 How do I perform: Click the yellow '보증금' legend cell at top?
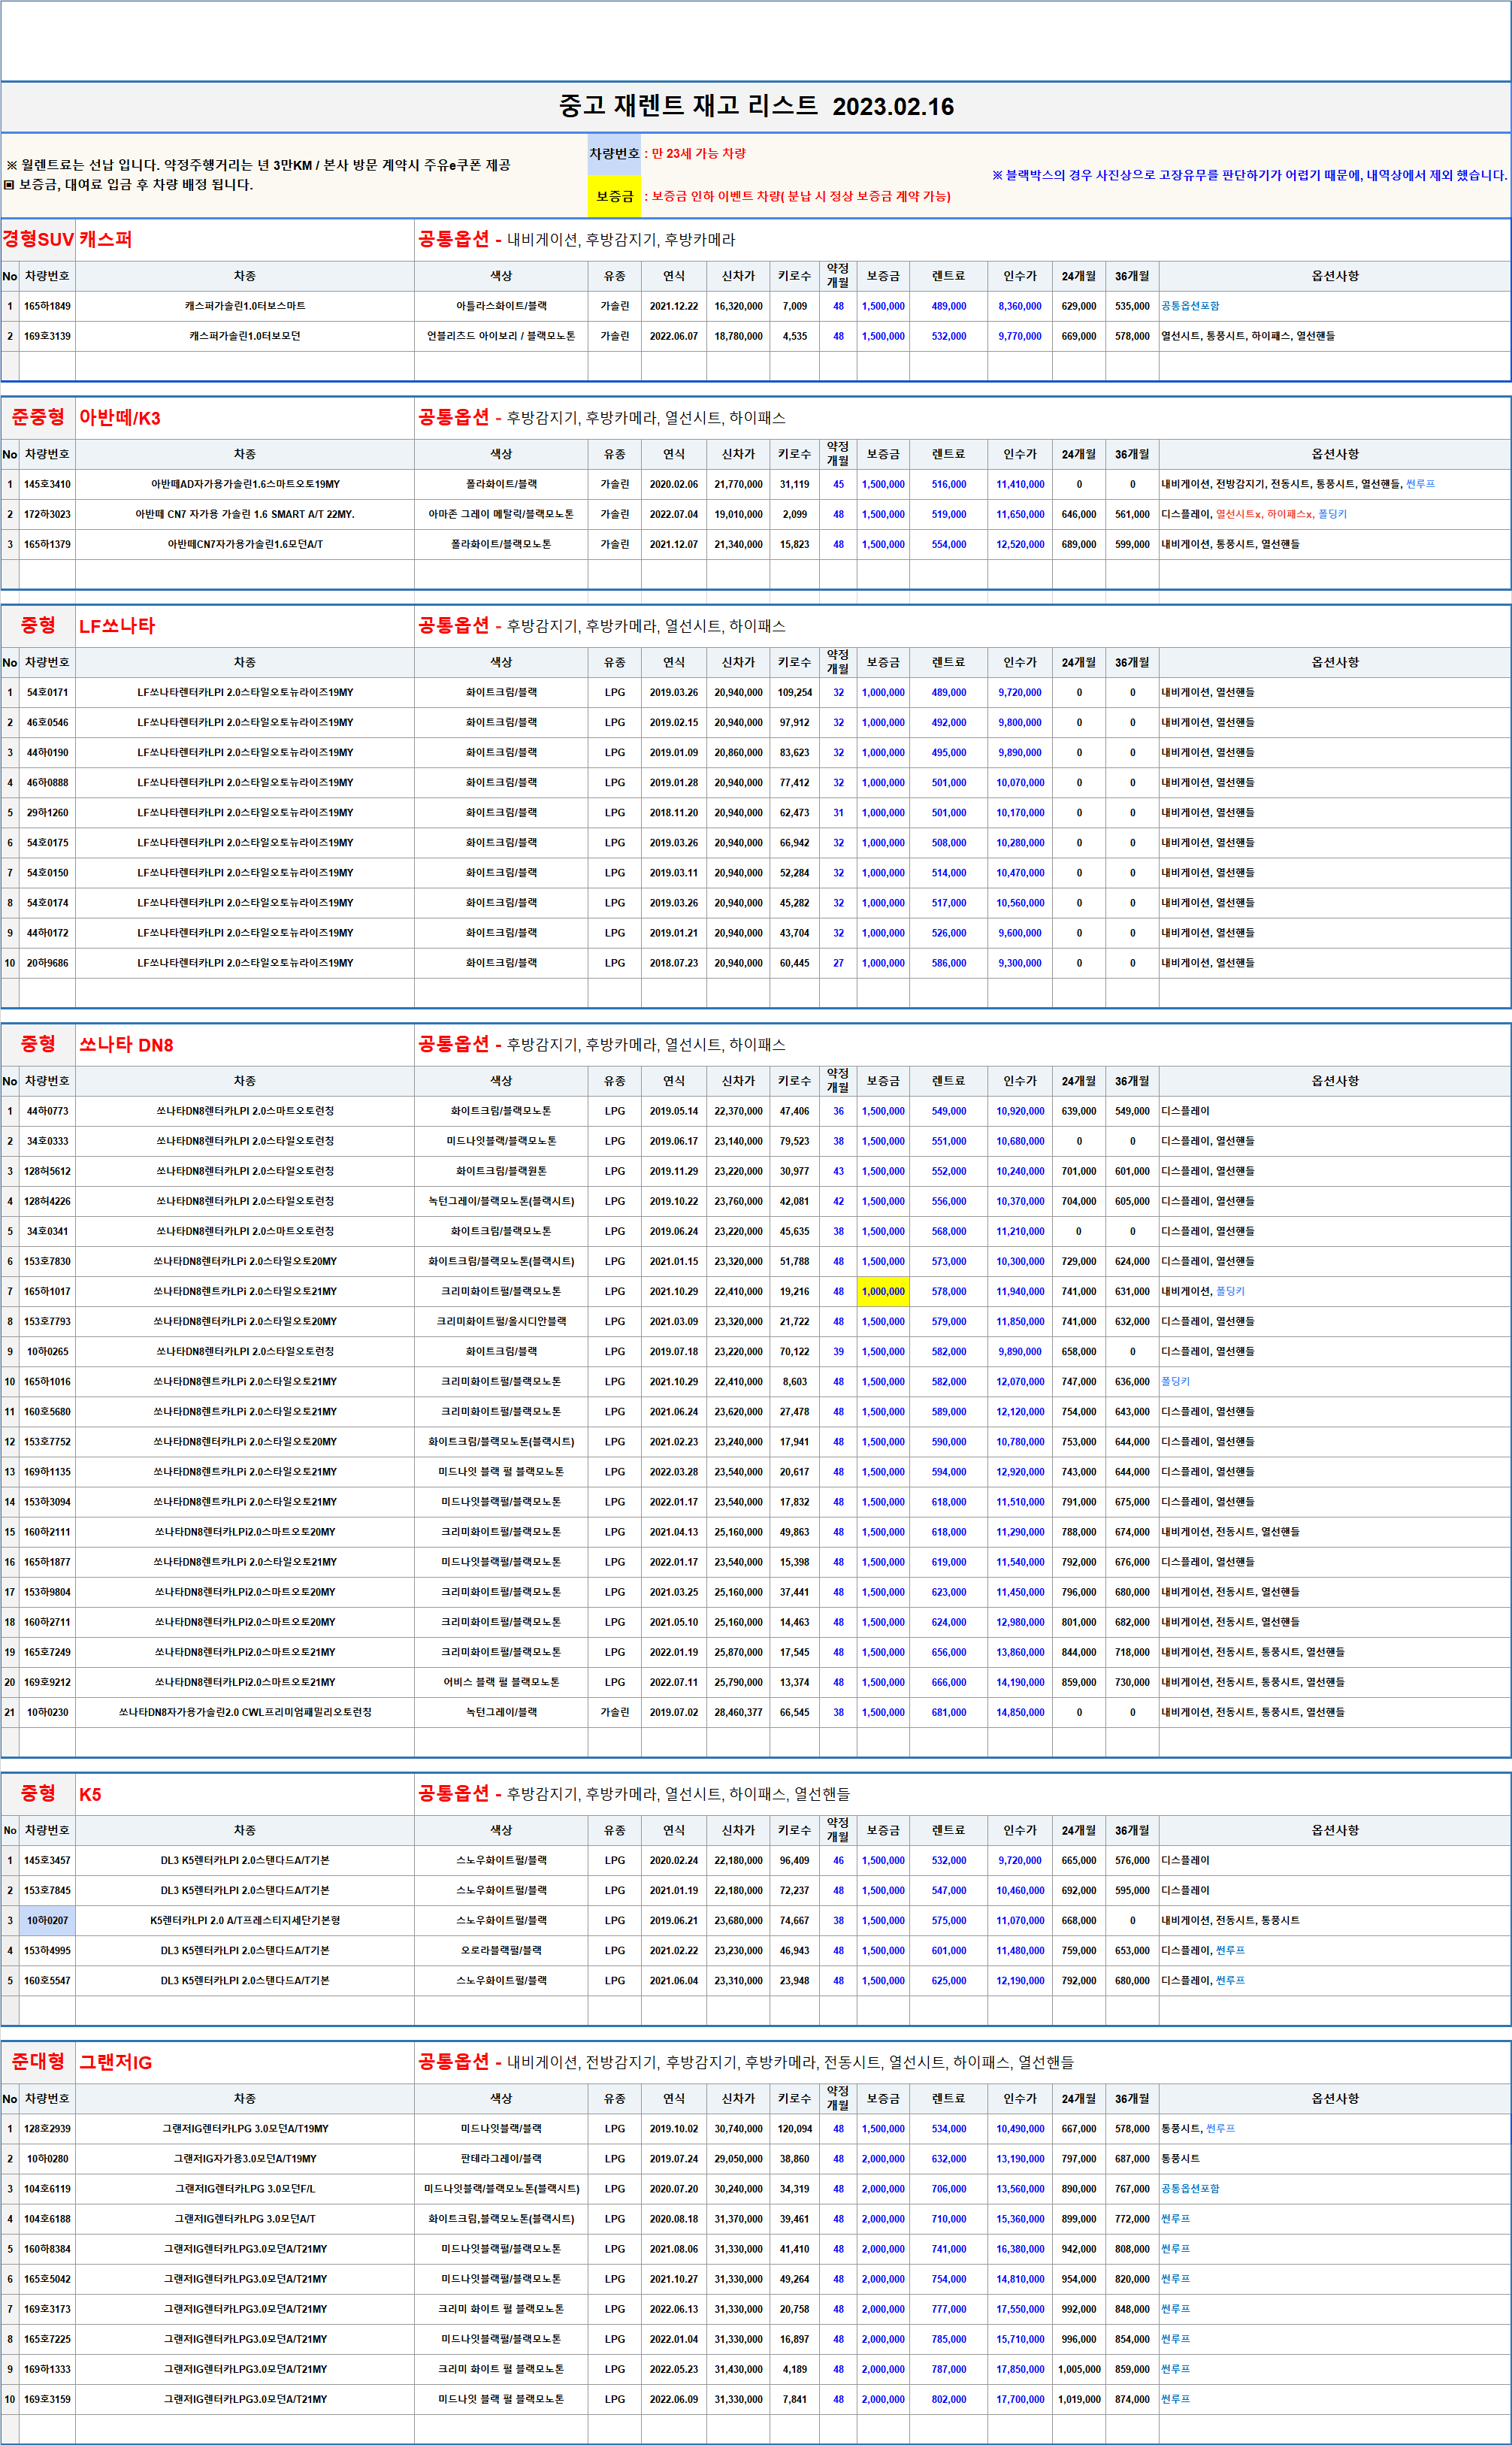(x=614, y=196)
